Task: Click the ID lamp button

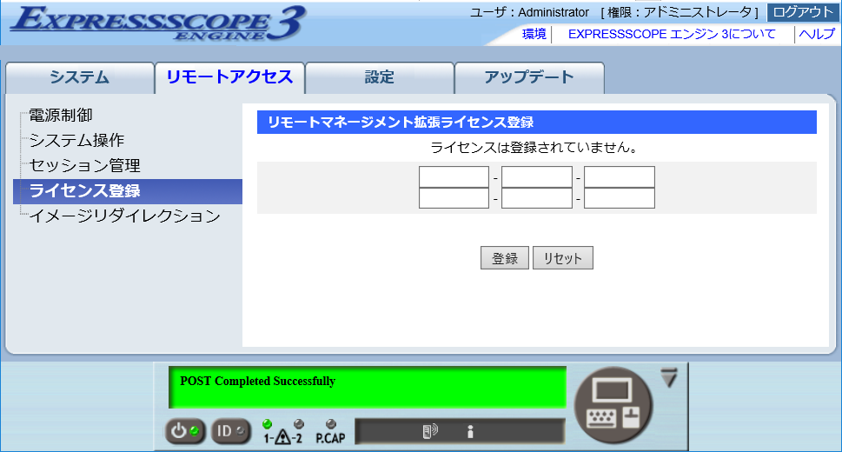Action: click(230, 430)
